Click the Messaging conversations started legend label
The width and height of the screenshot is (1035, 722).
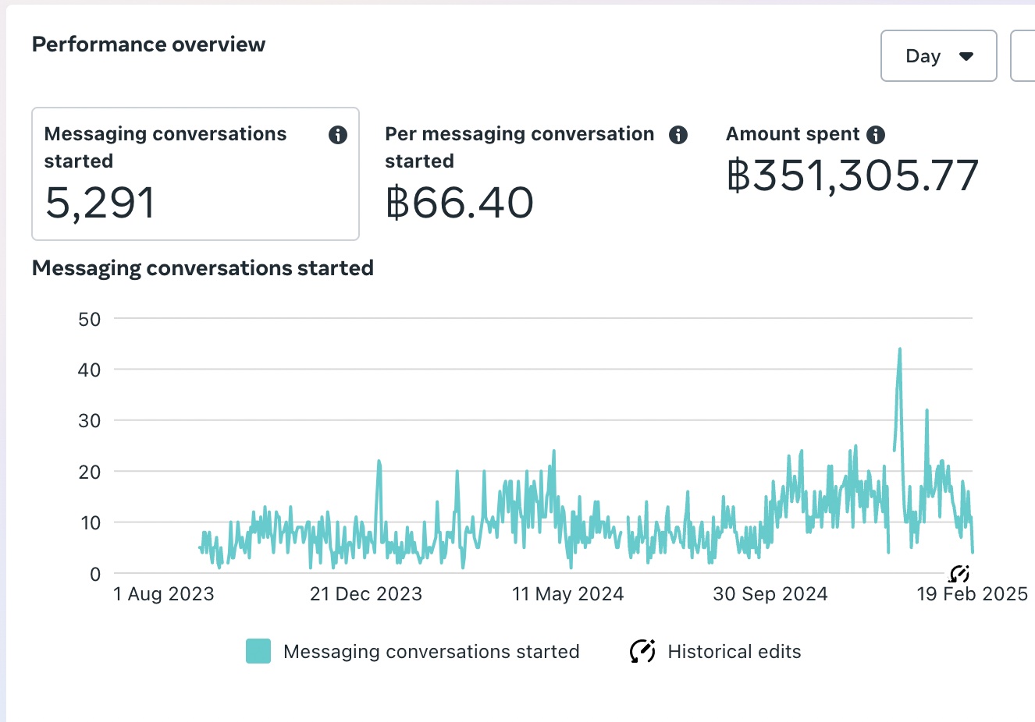click(432, 652)
